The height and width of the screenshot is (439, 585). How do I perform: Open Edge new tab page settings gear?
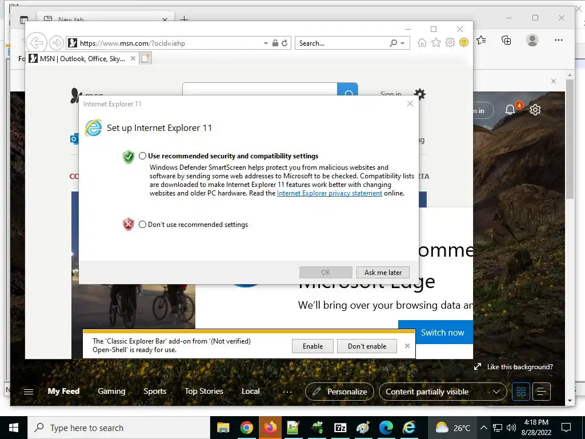click(535, 110)
